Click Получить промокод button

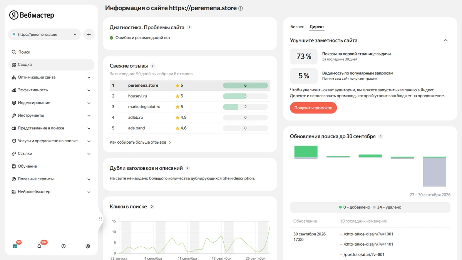click(x=313, y=108)
